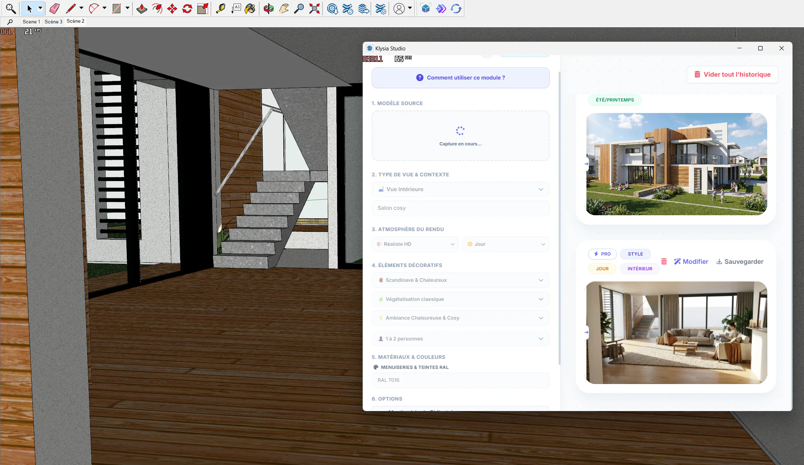The width and height of the screenshot is (804, 465).
Task: Click the ÉTÉ/PRINTEMPS tag badge
Action: click(x=615, y=100)
